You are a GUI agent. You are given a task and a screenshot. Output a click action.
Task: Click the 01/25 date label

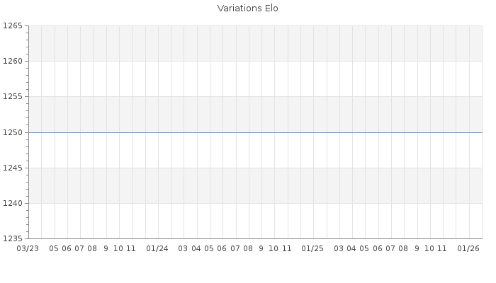point(312,249)
